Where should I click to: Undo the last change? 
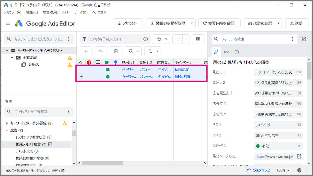[159, 39]
